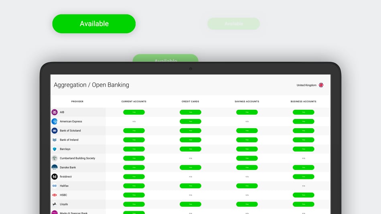
Task: Select the Barclays provider name
Action: pos(65,149)
